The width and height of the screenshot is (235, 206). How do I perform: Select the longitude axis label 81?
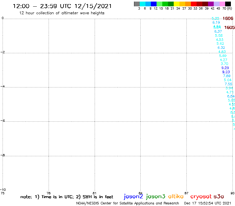point(94,193)
